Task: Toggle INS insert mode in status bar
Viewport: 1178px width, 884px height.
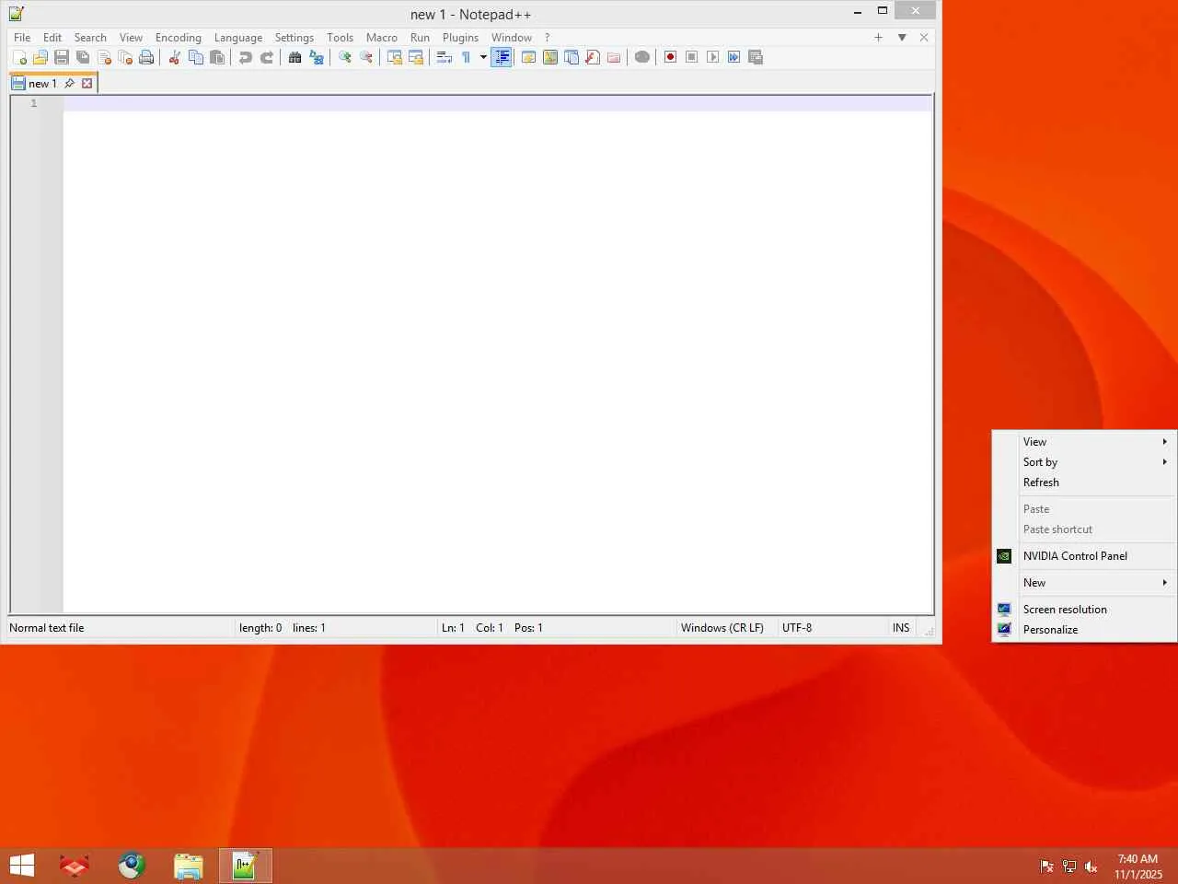Action: click(x=901, y=628)
